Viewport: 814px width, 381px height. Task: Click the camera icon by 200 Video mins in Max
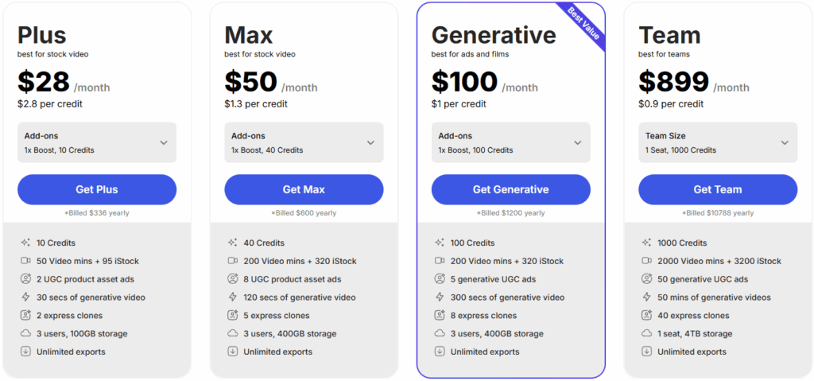(233, 261)
